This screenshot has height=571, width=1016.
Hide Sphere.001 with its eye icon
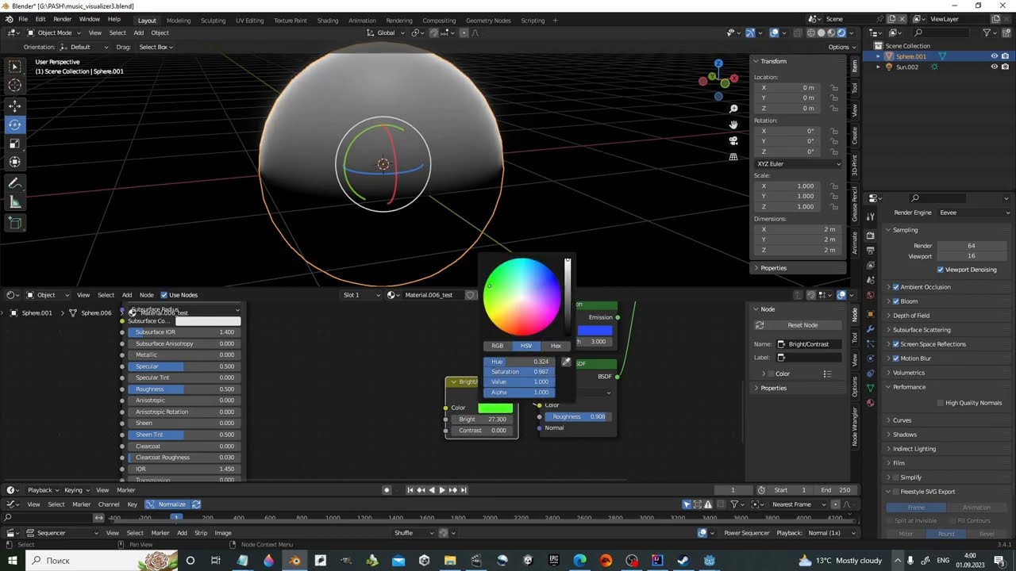coord(994,56)
